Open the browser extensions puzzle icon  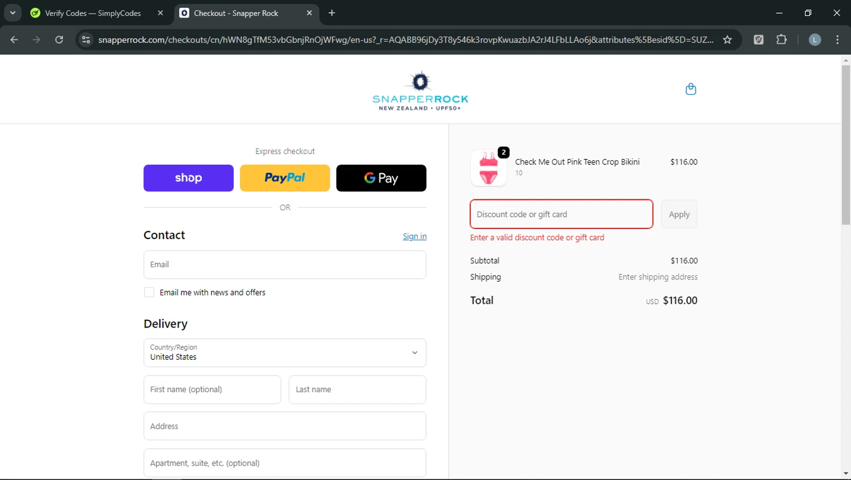(781, 40)
